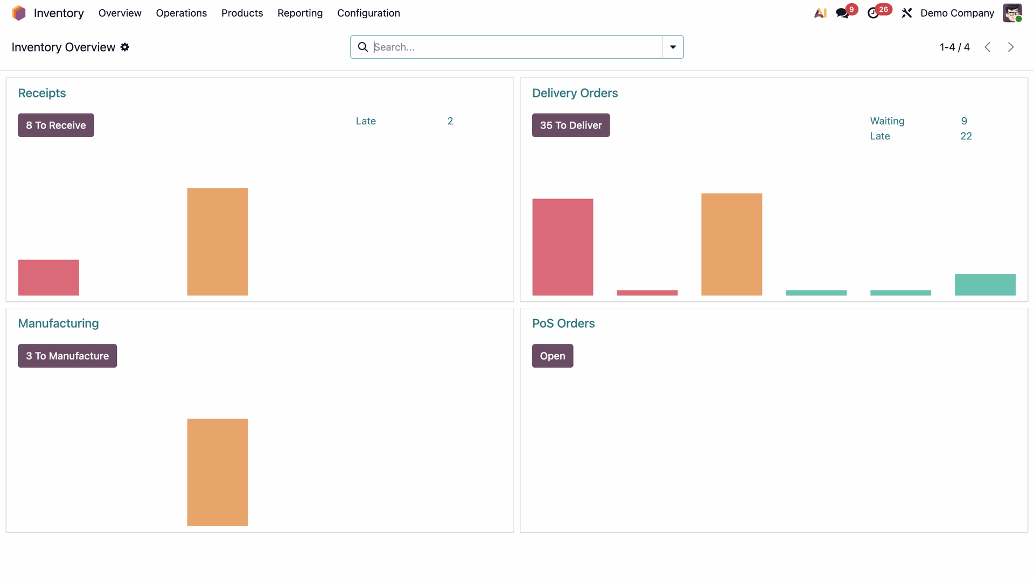Image resolution: width=1034 pixels, height=579 pixels.
Task: Click the gear icon beside Inventory Overview
Action: pyautogui.click(x=125, y=47)
